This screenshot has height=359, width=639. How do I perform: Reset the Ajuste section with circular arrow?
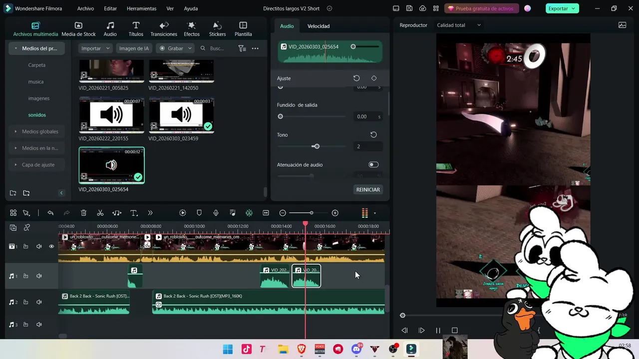tap(356, 78)
